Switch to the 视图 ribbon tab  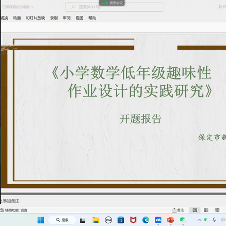click(x=80, y=18)
